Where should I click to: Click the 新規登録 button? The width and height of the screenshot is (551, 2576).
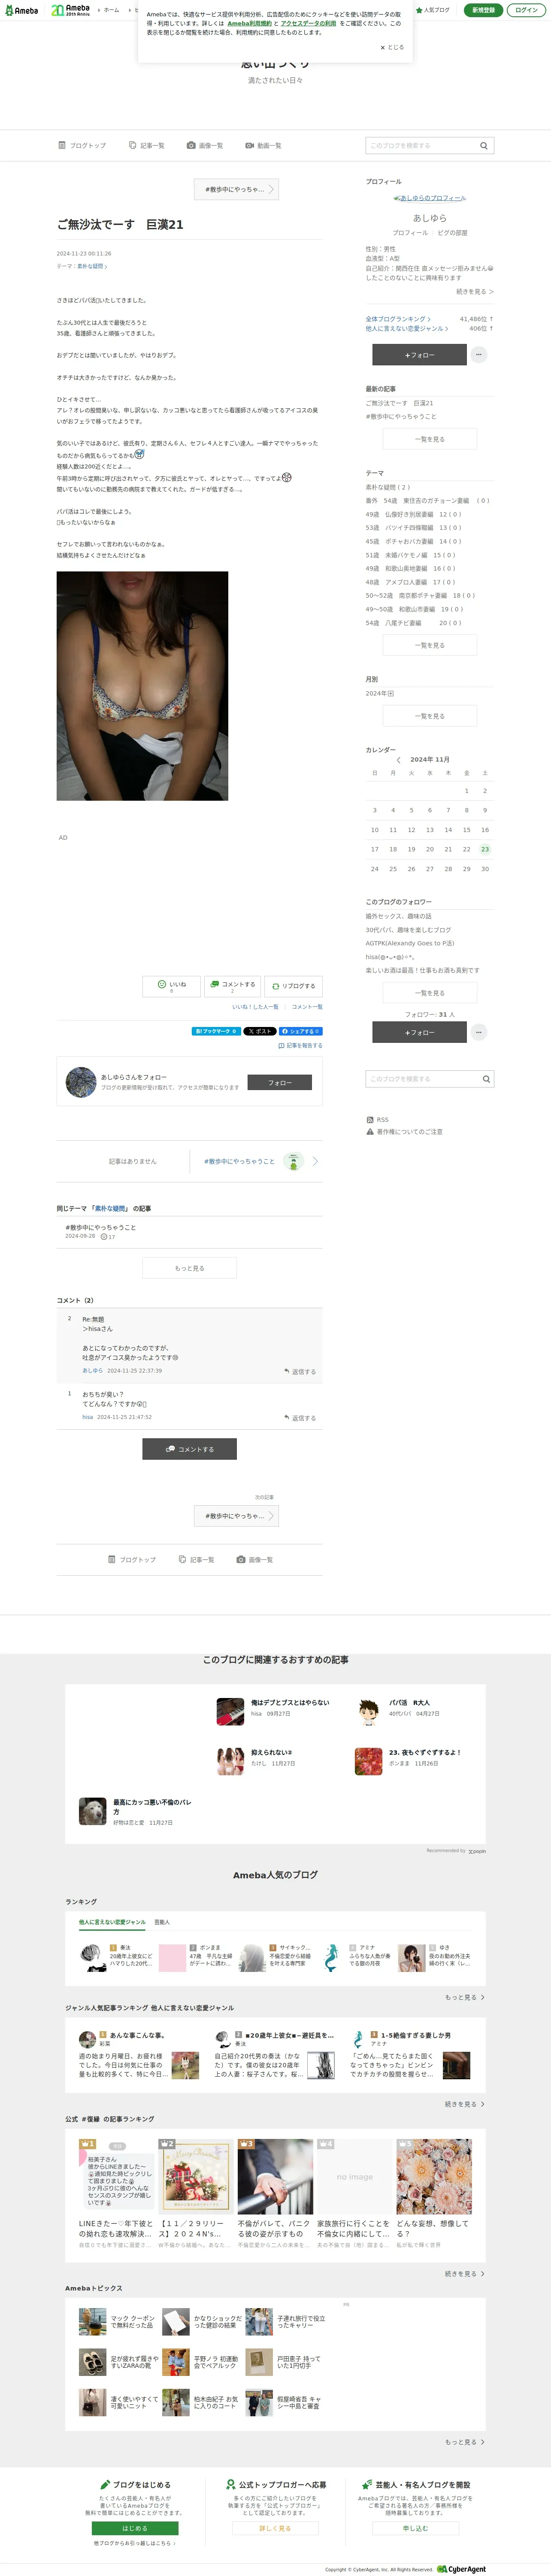[483, 10]
